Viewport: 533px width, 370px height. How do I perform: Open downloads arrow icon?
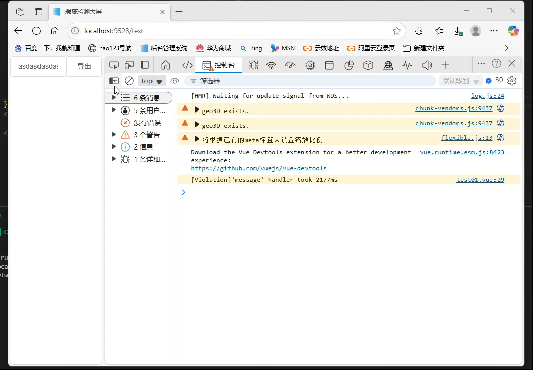pyautogui.click(x=458, y=31)
